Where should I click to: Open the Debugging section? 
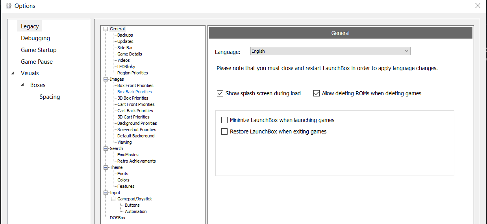click(35, 38)
